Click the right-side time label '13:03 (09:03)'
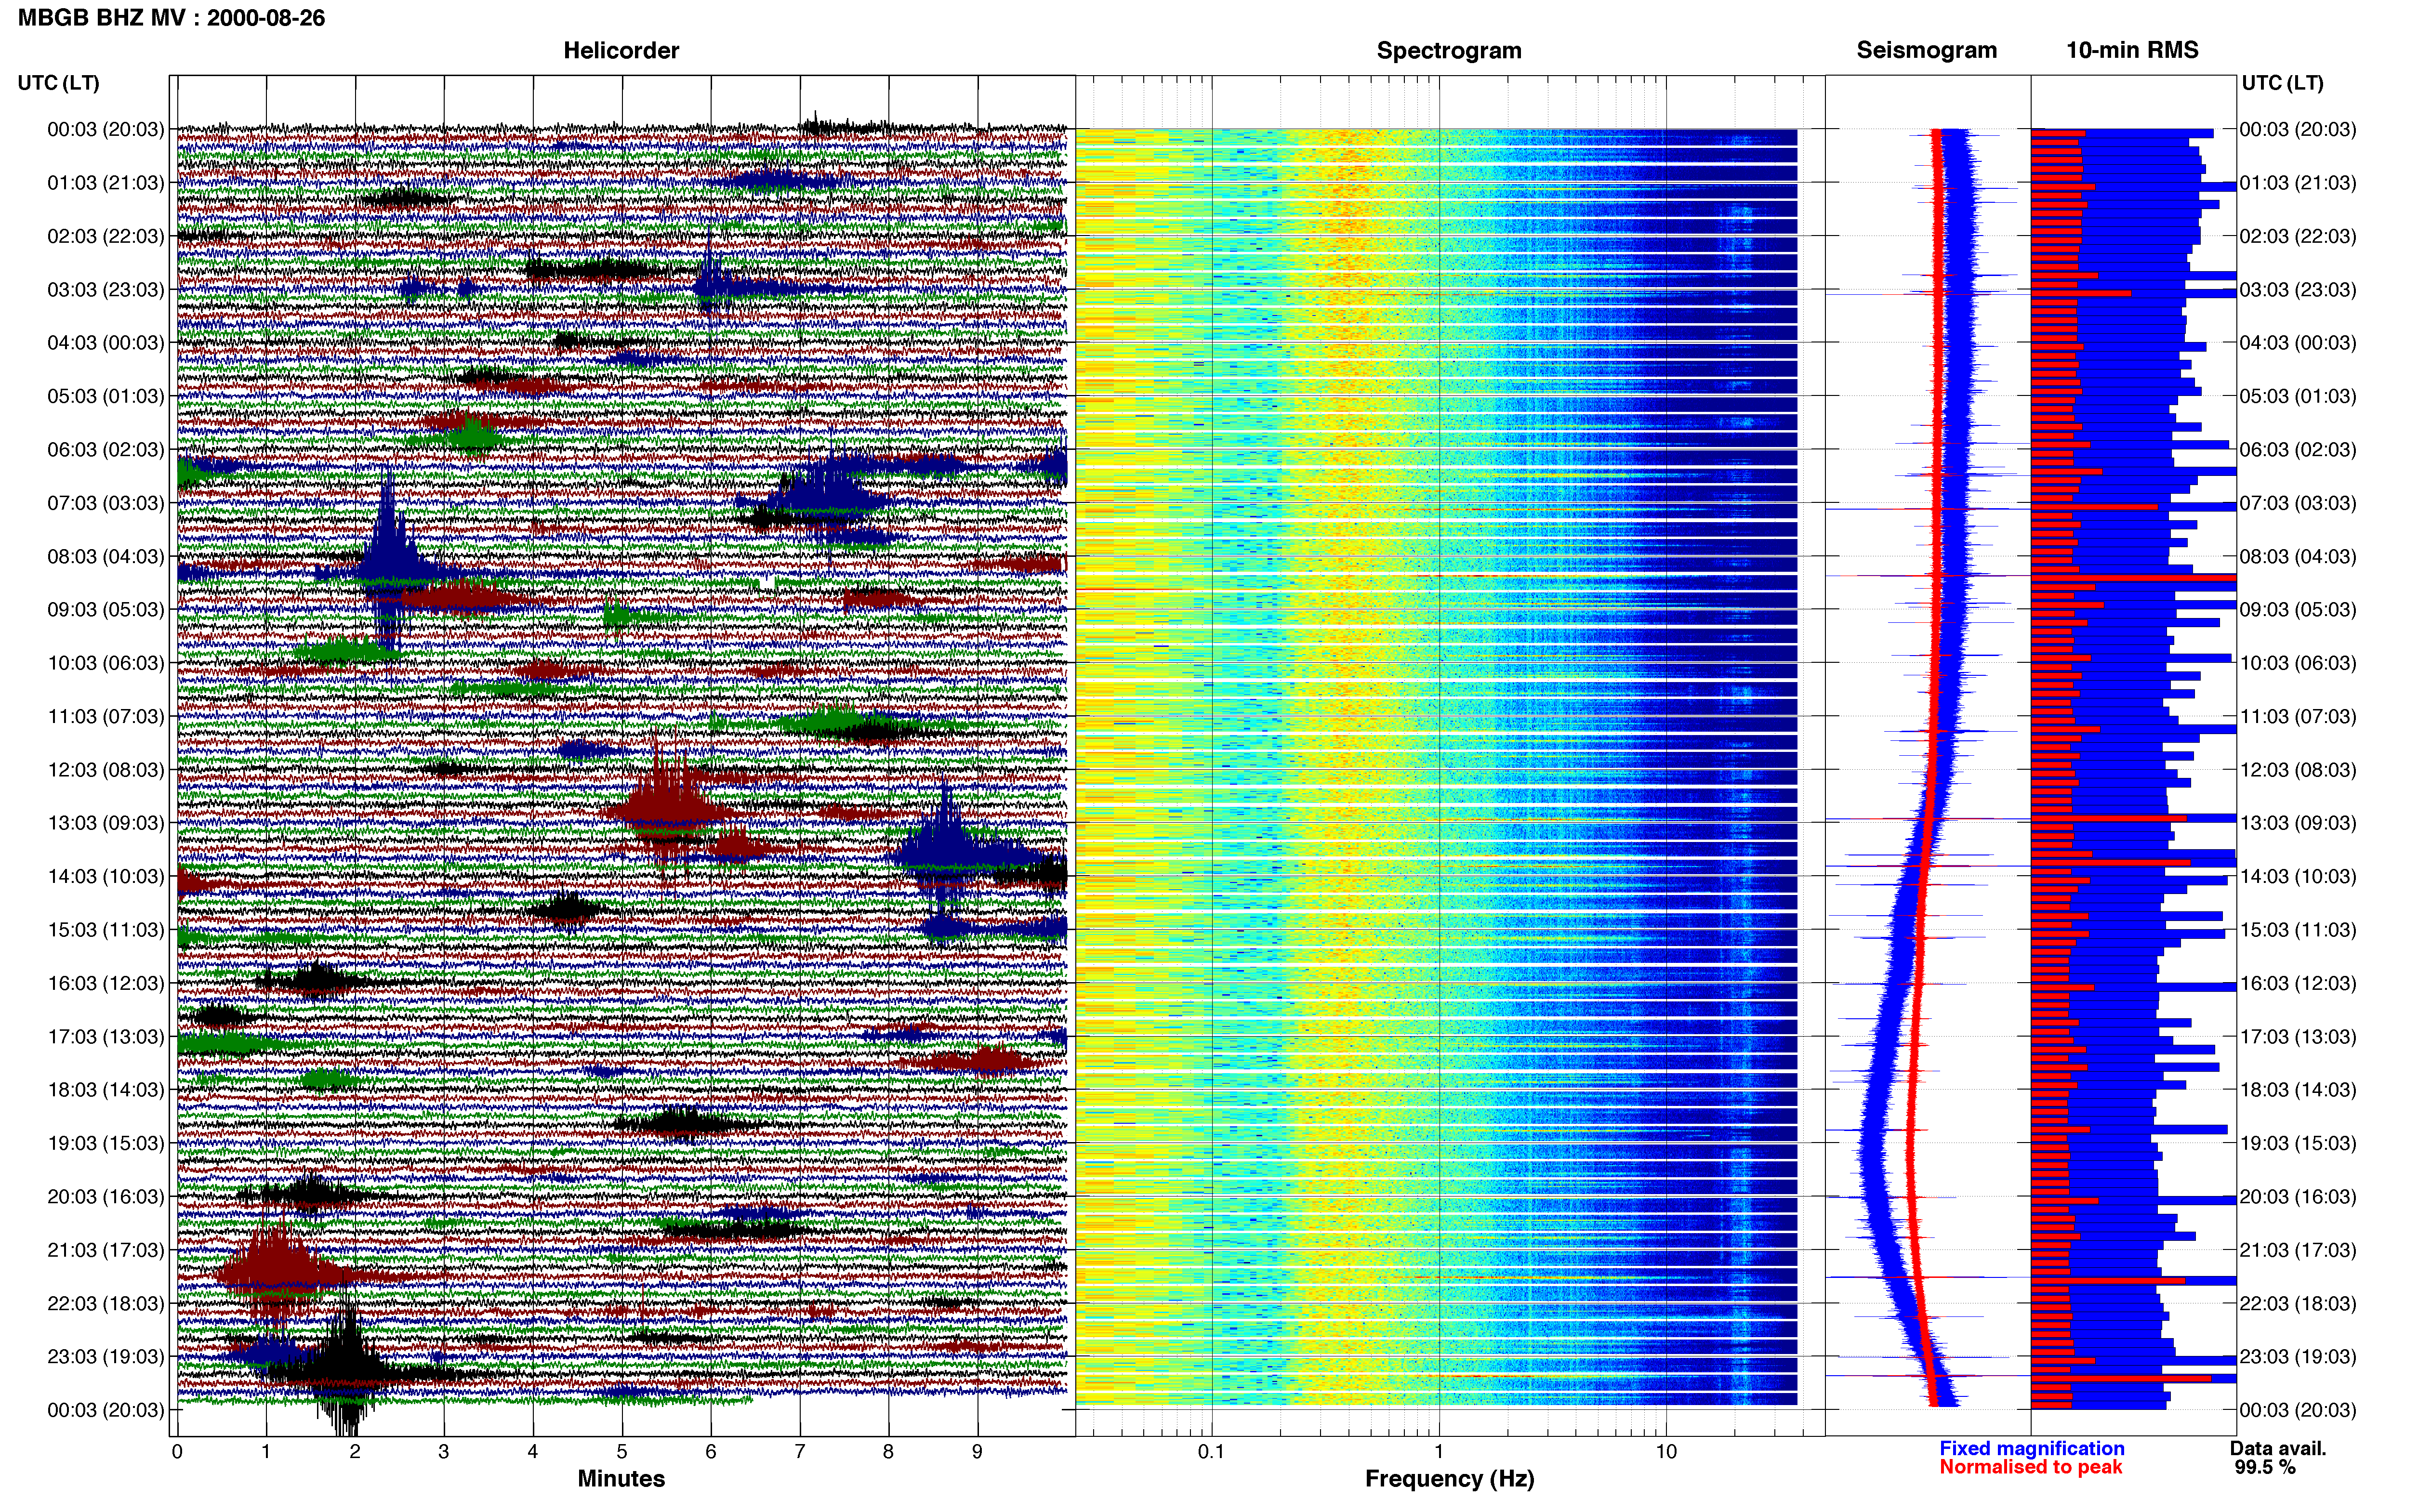The width and height of the screenshot is (2418, 1512). point(2297,823)
